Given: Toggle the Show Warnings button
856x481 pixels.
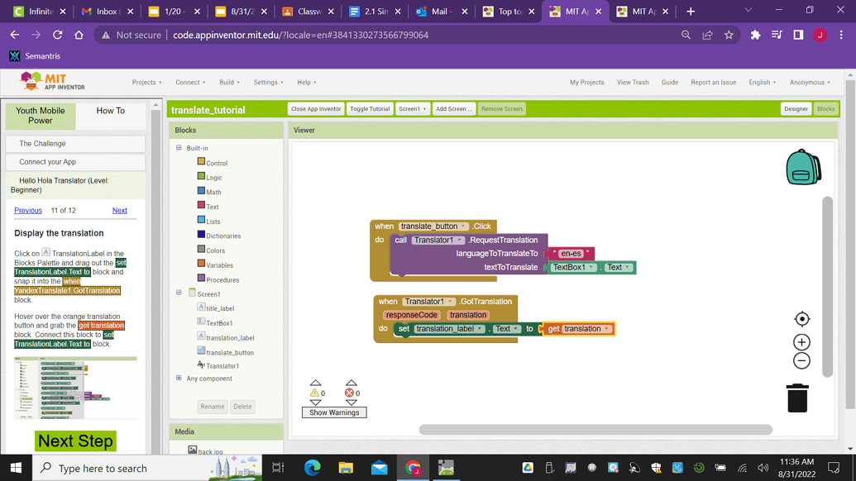Looking at the screenshot, I should (x=334, y=412).
